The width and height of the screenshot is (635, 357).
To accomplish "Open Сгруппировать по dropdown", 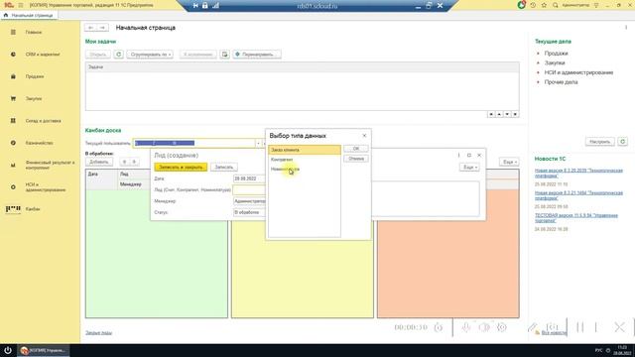I will click(150, 54).
